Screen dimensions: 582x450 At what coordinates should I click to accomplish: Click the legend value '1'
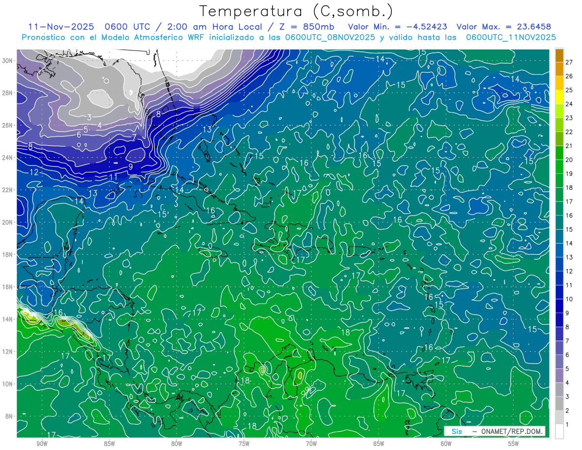pyautogui.click(x=567, y=425)
